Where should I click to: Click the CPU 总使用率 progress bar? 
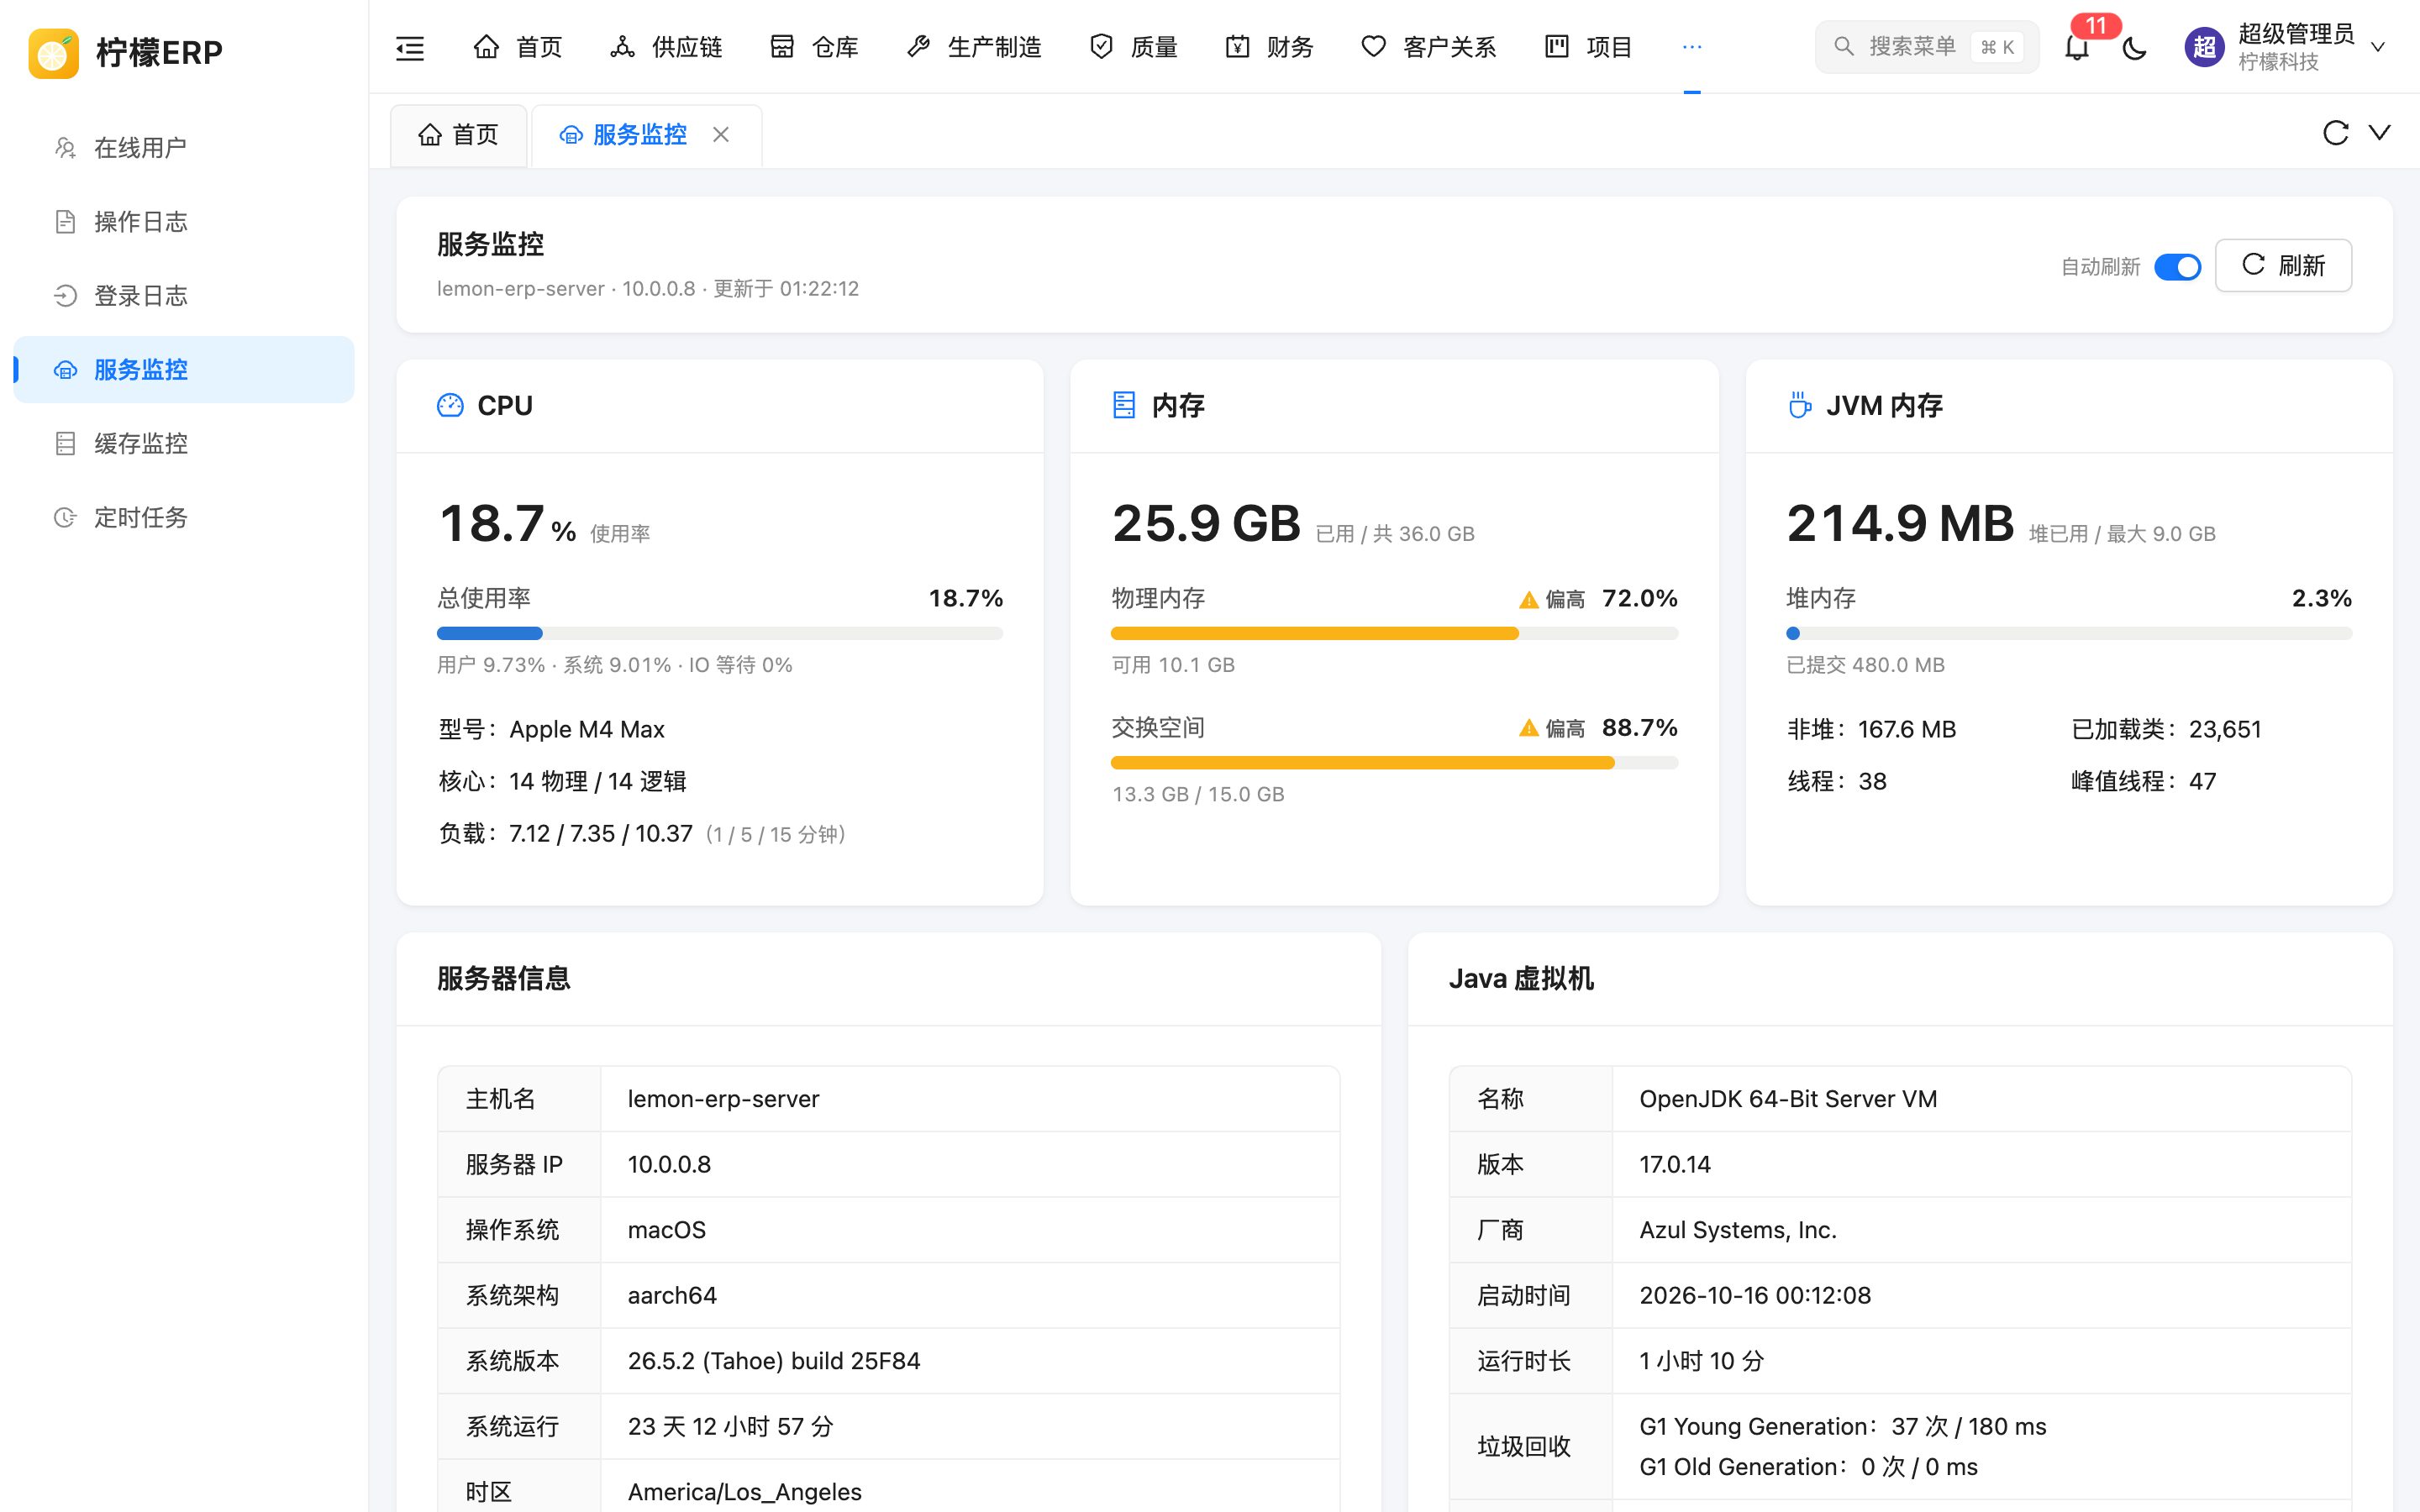[x=720, y=634]
